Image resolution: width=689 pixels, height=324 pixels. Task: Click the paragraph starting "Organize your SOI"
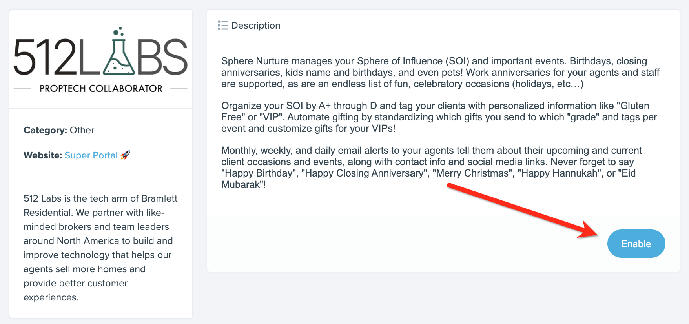click(x=439, y=117)
